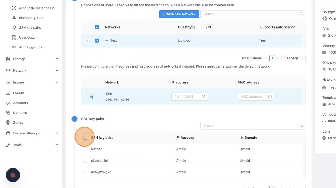The width and height of the screenshot is (336, 188).
Task: Click the Create new Network button
Action: (x=179, y=14)
